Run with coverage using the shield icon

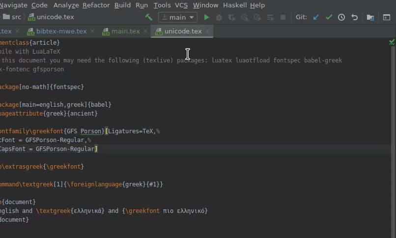(x=231, y=17)
